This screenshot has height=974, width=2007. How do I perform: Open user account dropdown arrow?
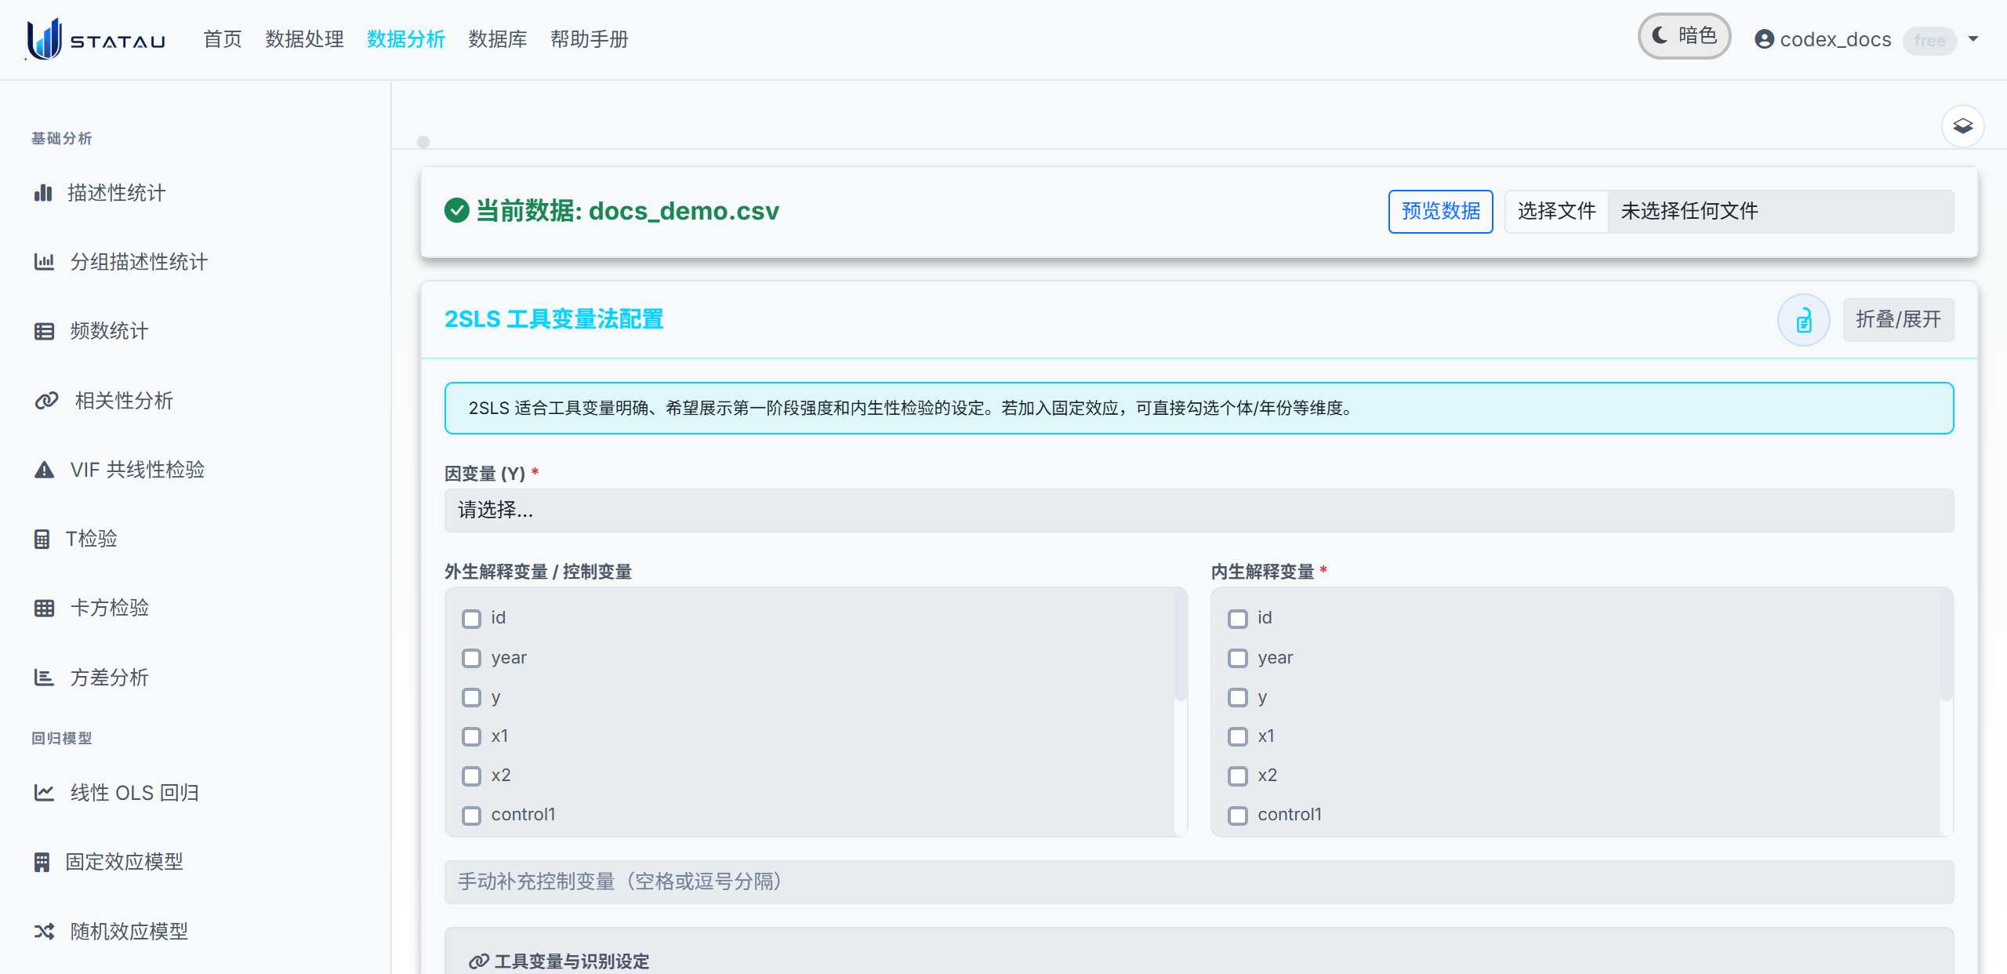(x=1973, y=39)
